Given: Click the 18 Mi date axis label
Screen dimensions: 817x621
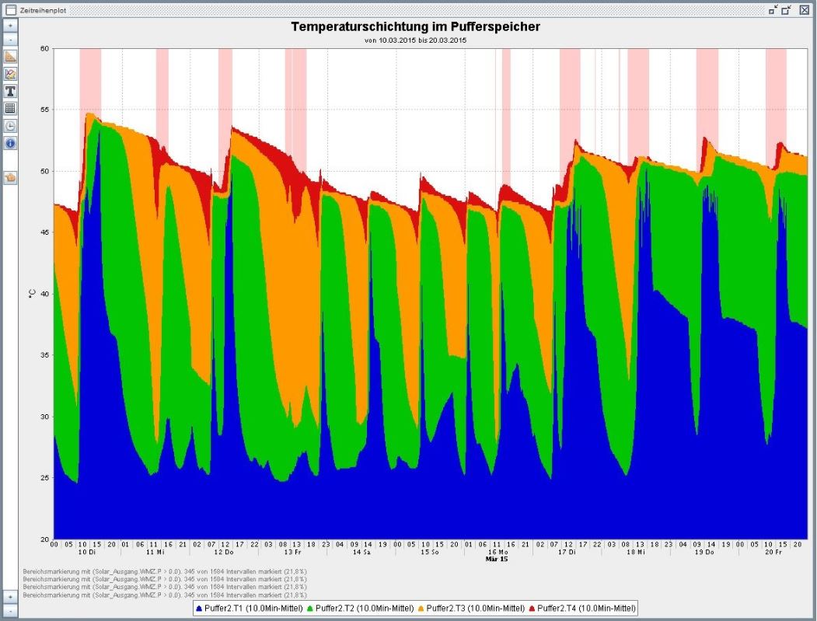Looking at the screenshot, I should pos(635,552).
